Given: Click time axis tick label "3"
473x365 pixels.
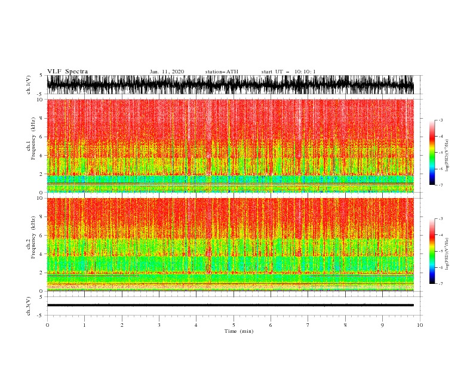Looking at the screenshot, I should tap(159, 325).
